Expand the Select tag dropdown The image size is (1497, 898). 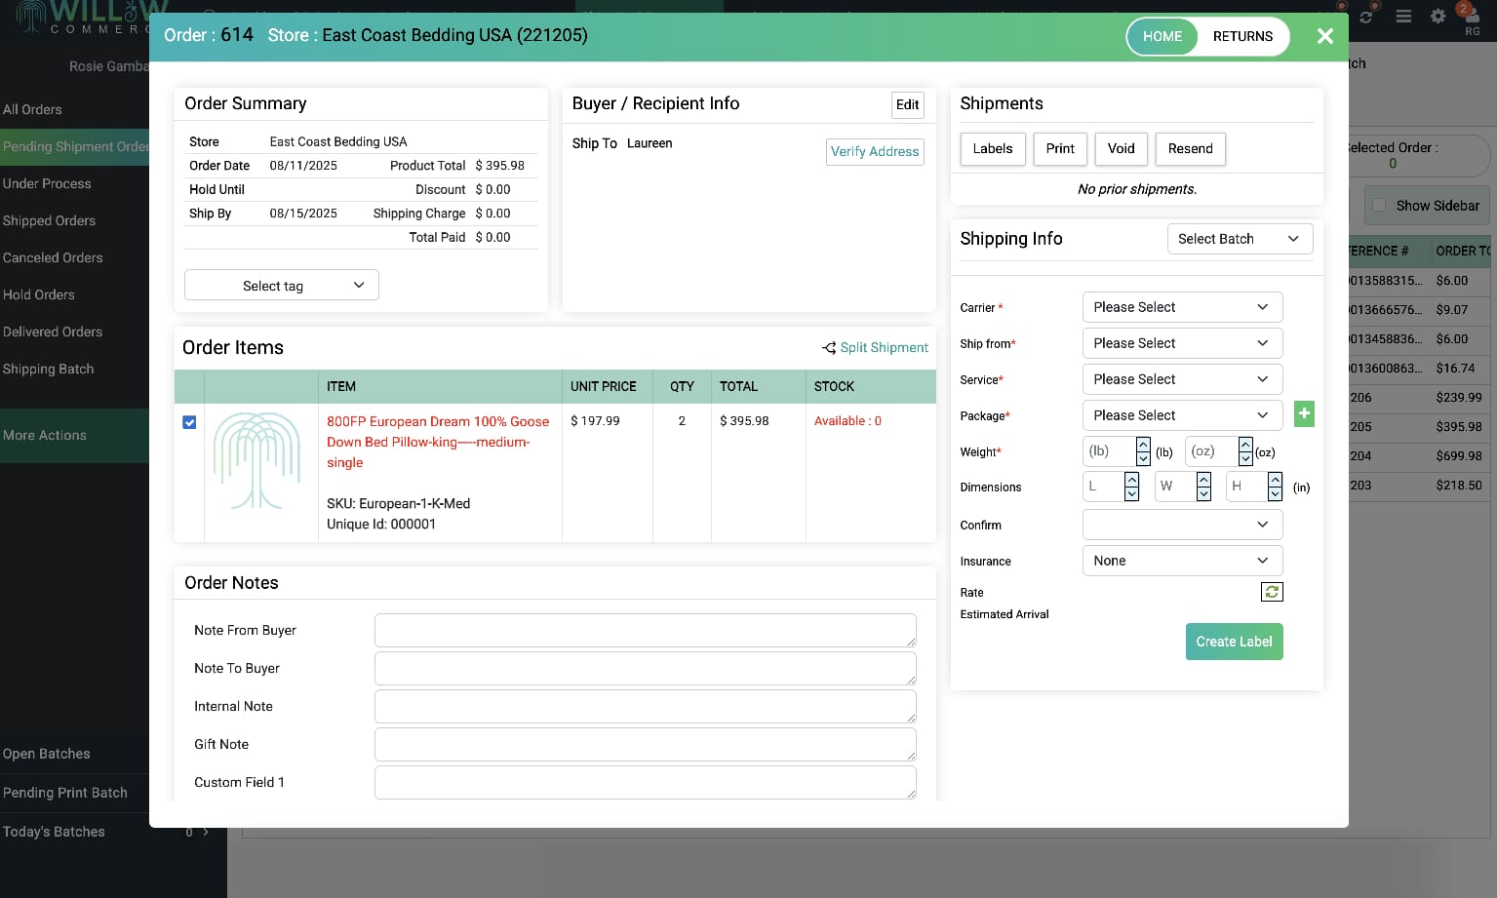click(x=281, y=286)
